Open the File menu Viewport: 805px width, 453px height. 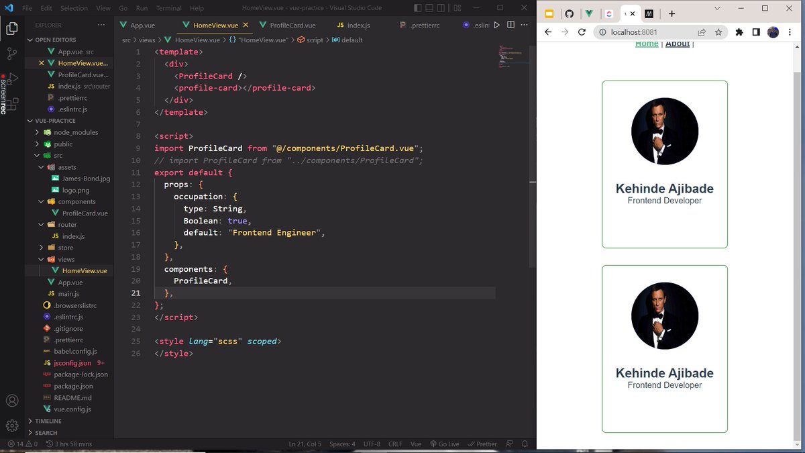[27, 8]
